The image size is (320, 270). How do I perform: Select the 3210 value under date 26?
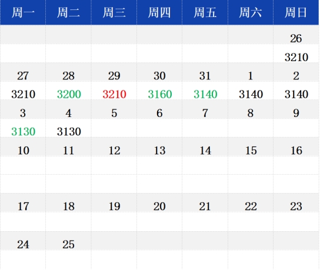pyautogui.click(x=296, y=57)
